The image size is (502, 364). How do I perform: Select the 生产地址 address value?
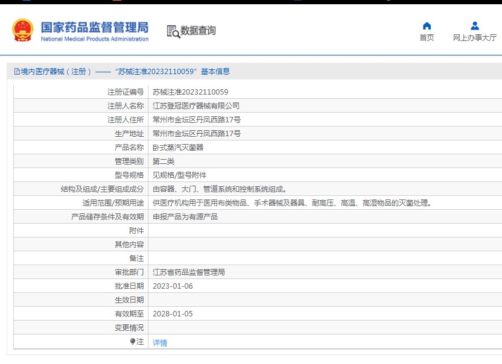click(197, 133)
